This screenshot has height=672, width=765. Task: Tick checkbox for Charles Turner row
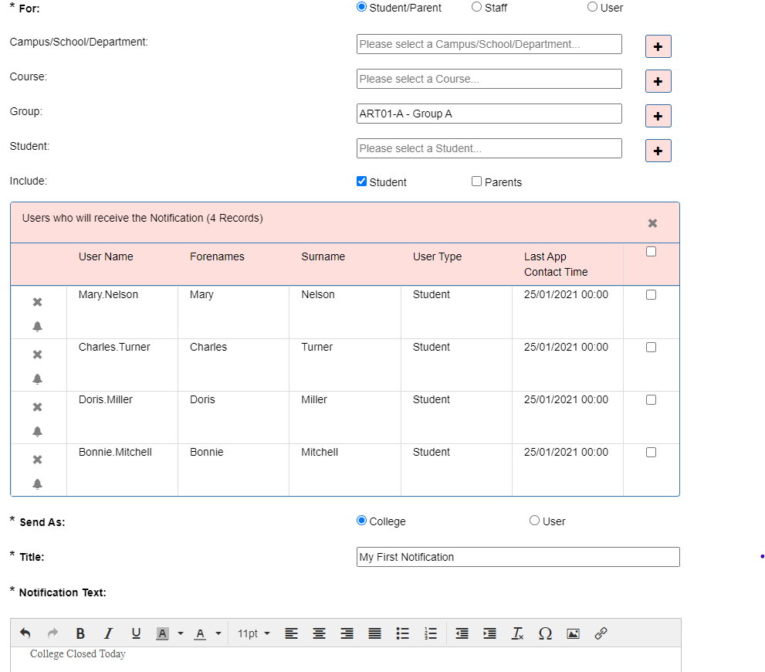coord(651,347)
